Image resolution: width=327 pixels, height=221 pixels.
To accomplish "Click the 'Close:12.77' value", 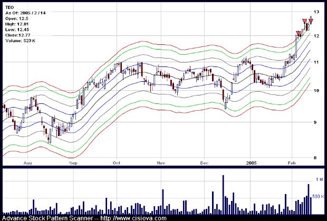I will click(x=18, y=35).
